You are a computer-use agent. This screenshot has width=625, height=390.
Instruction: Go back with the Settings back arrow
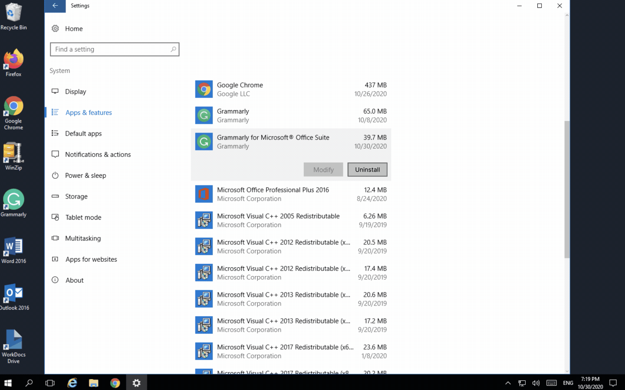tap(55, 6)
